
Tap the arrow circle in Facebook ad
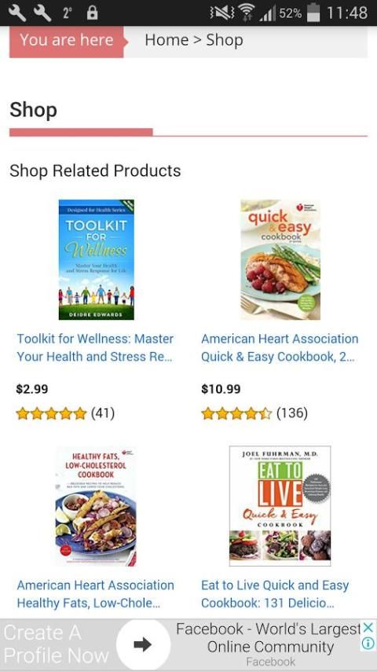(x=143, y=644)
